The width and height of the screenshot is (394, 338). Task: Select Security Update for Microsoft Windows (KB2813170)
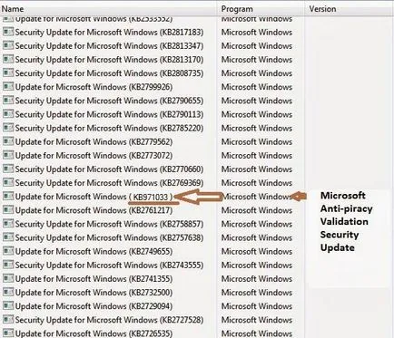point(109,60)
